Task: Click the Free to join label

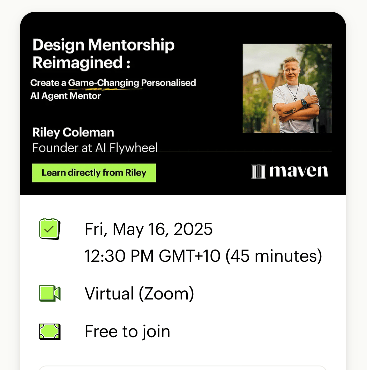Action: pyautogui.click(x=127, y=331)
